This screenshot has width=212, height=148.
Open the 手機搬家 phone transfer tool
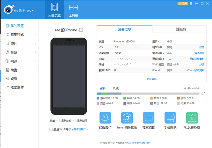pyautogui.click(x=170, y=121)
